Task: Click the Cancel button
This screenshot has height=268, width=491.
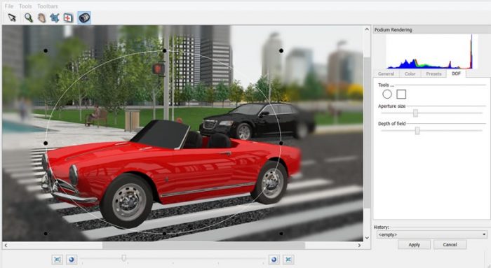Action: point(450,245)
